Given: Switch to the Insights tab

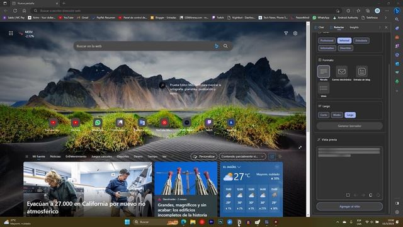Looking at the screenshot, I should pyautogui.click(x=354, y=27).
